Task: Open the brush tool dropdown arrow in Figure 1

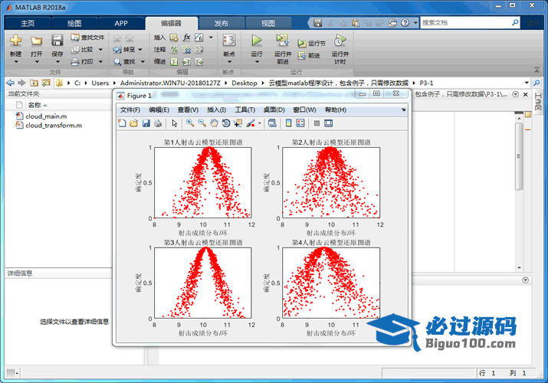Action: click(259, 123)
